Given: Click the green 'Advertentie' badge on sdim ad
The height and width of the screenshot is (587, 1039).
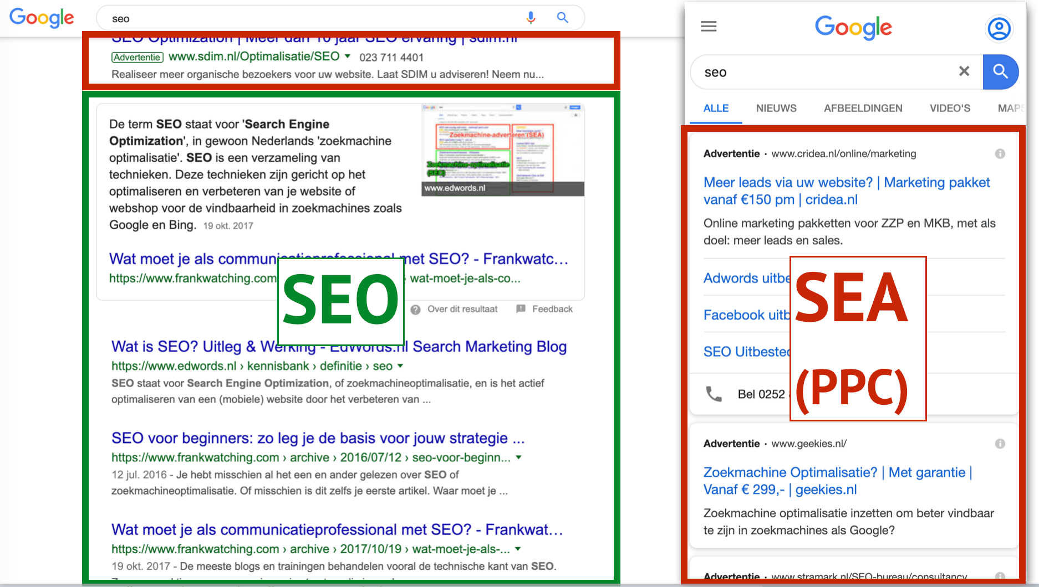Looking at the screenshot, I should (137, 57).
